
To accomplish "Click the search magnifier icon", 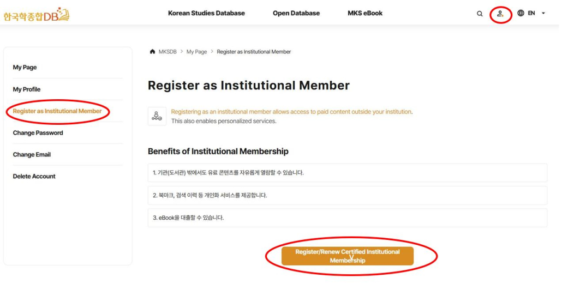I will click(480, 14).
